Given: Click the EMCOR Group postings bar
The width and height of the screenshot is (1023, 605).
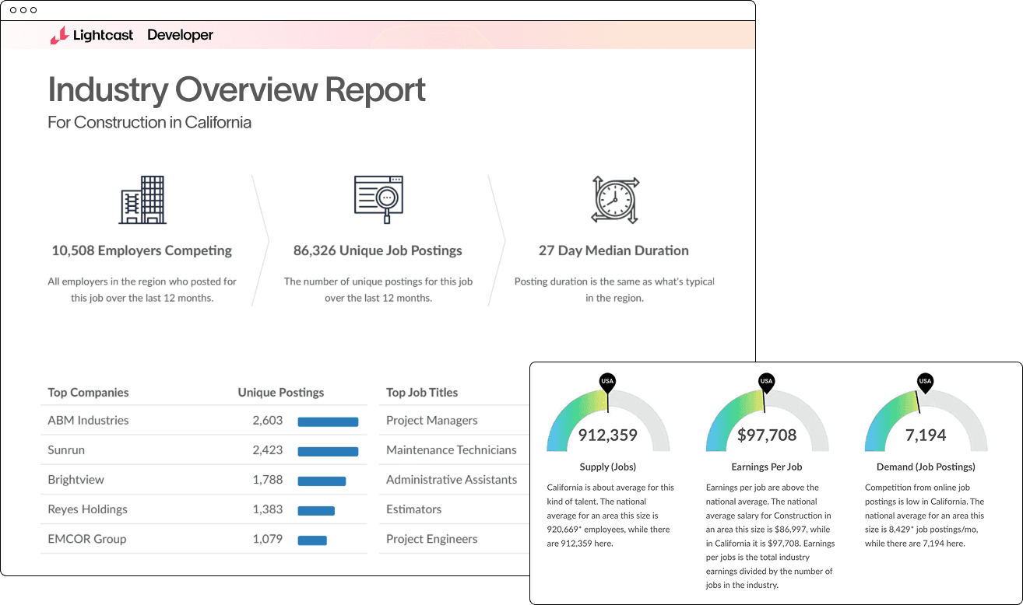Looking at the screenshot, I should click(x=312, y=540).
